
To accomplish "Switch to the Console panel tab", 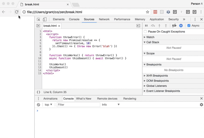I will (74, 19).
